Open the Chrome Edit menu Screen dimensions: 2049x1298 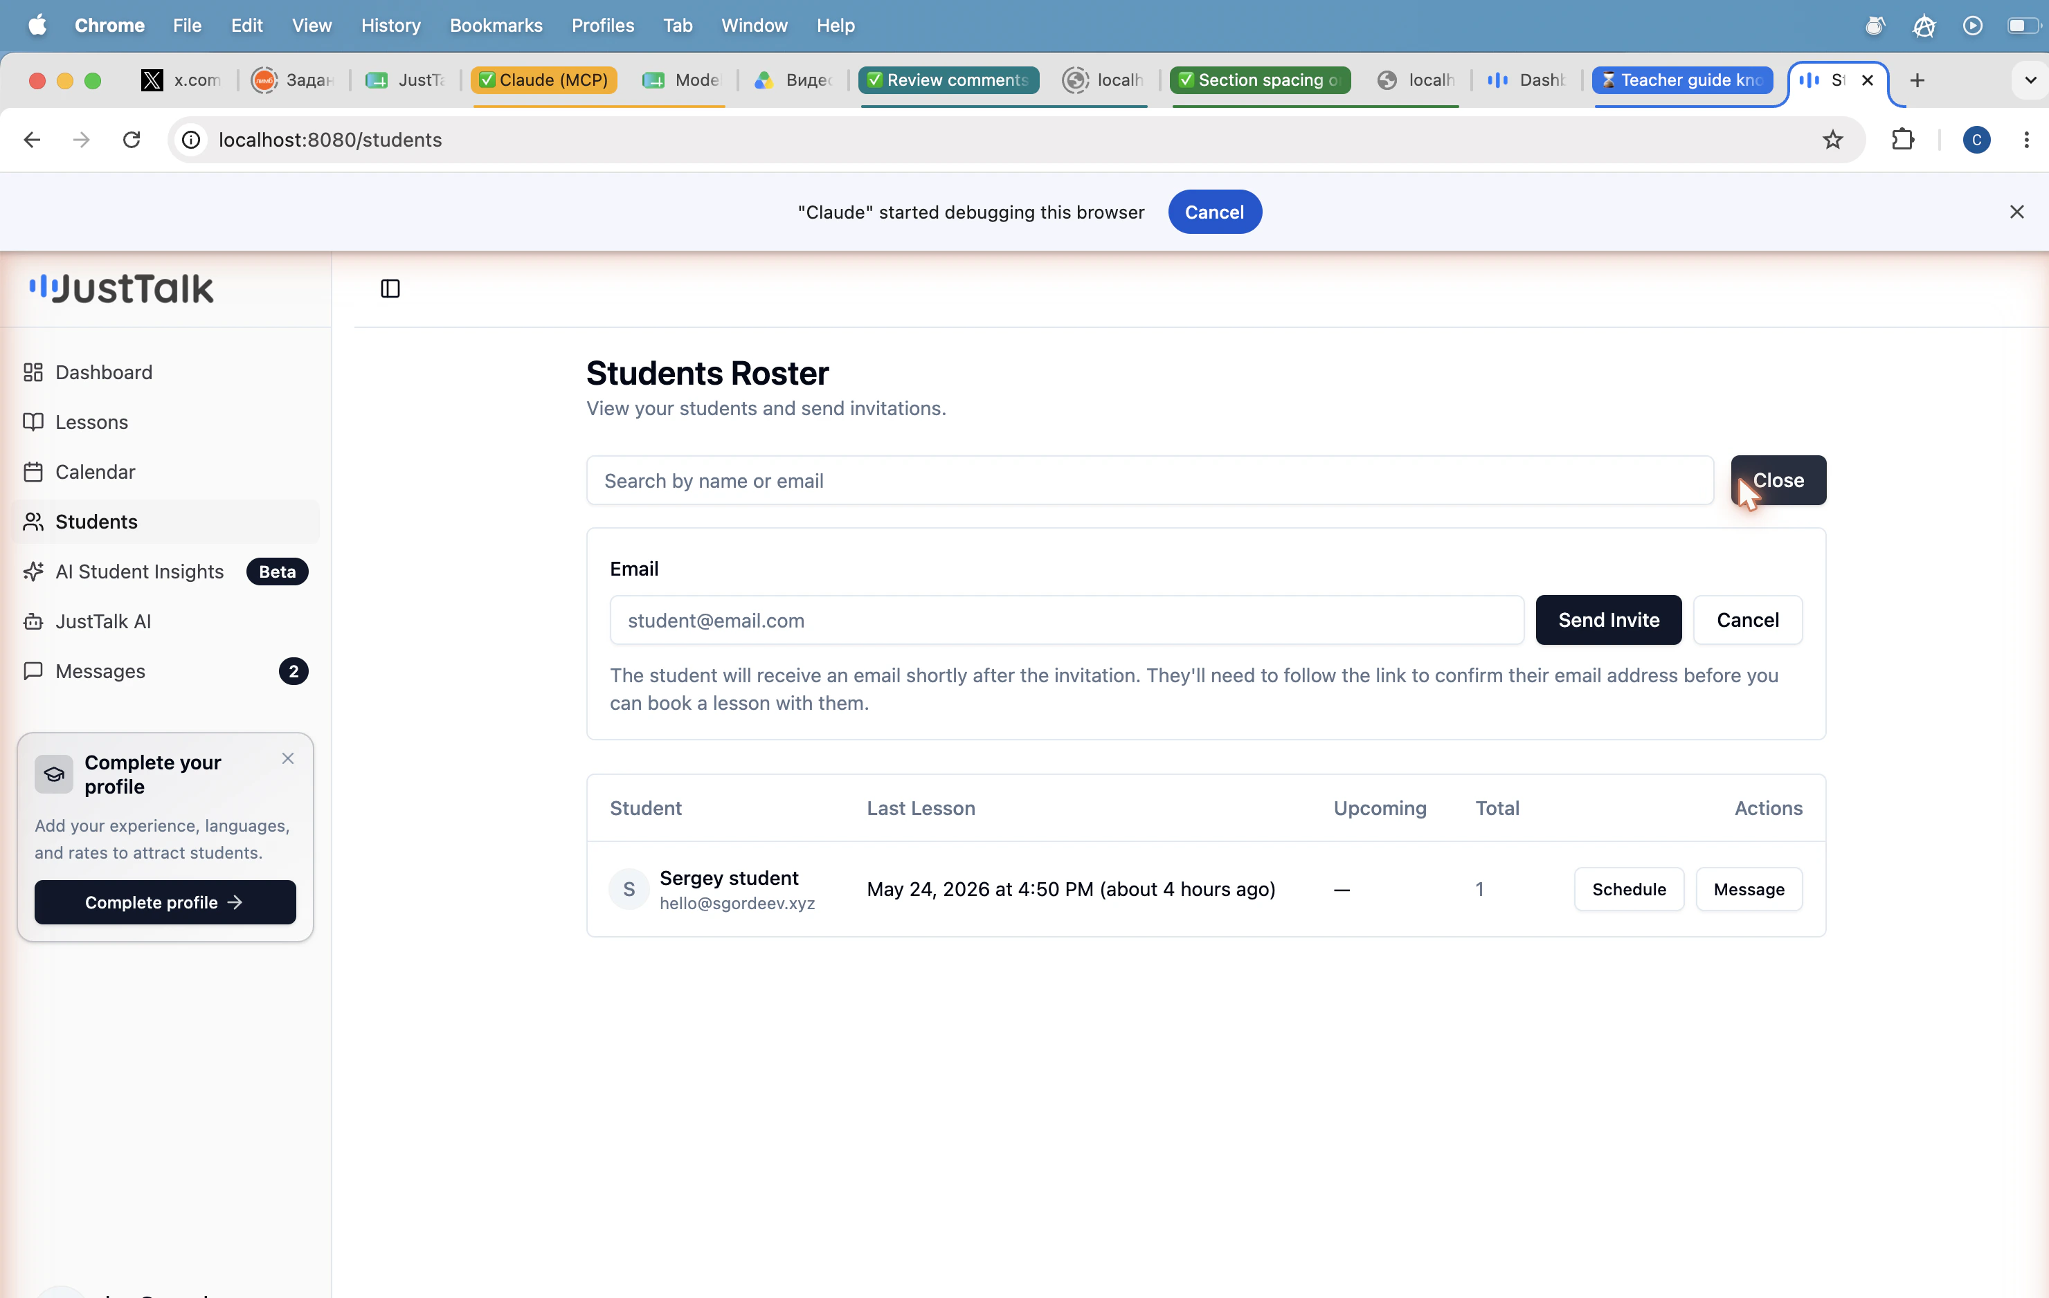[x=246, y=26]
